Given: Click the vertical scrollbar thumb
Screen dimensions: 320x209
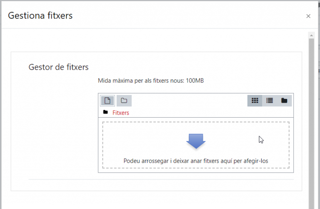Looking at the screenshot, I should pyautogui.click(x=311, y=123).
